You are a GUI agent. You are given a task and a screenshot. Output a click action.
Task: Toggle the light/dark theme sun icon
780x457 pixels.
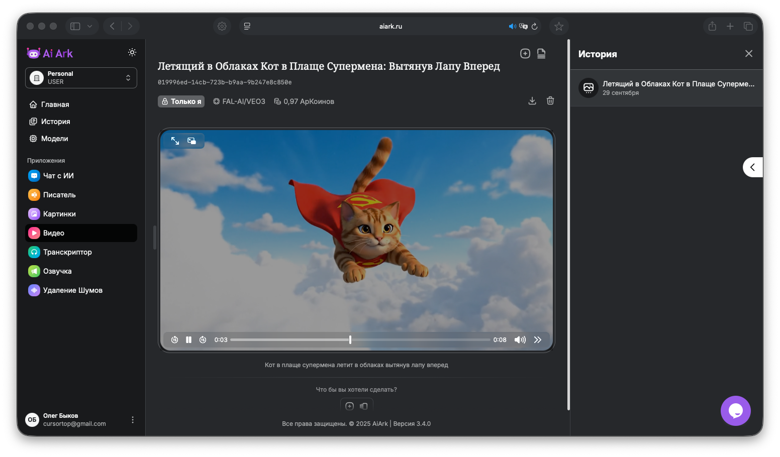coord(132,52)
